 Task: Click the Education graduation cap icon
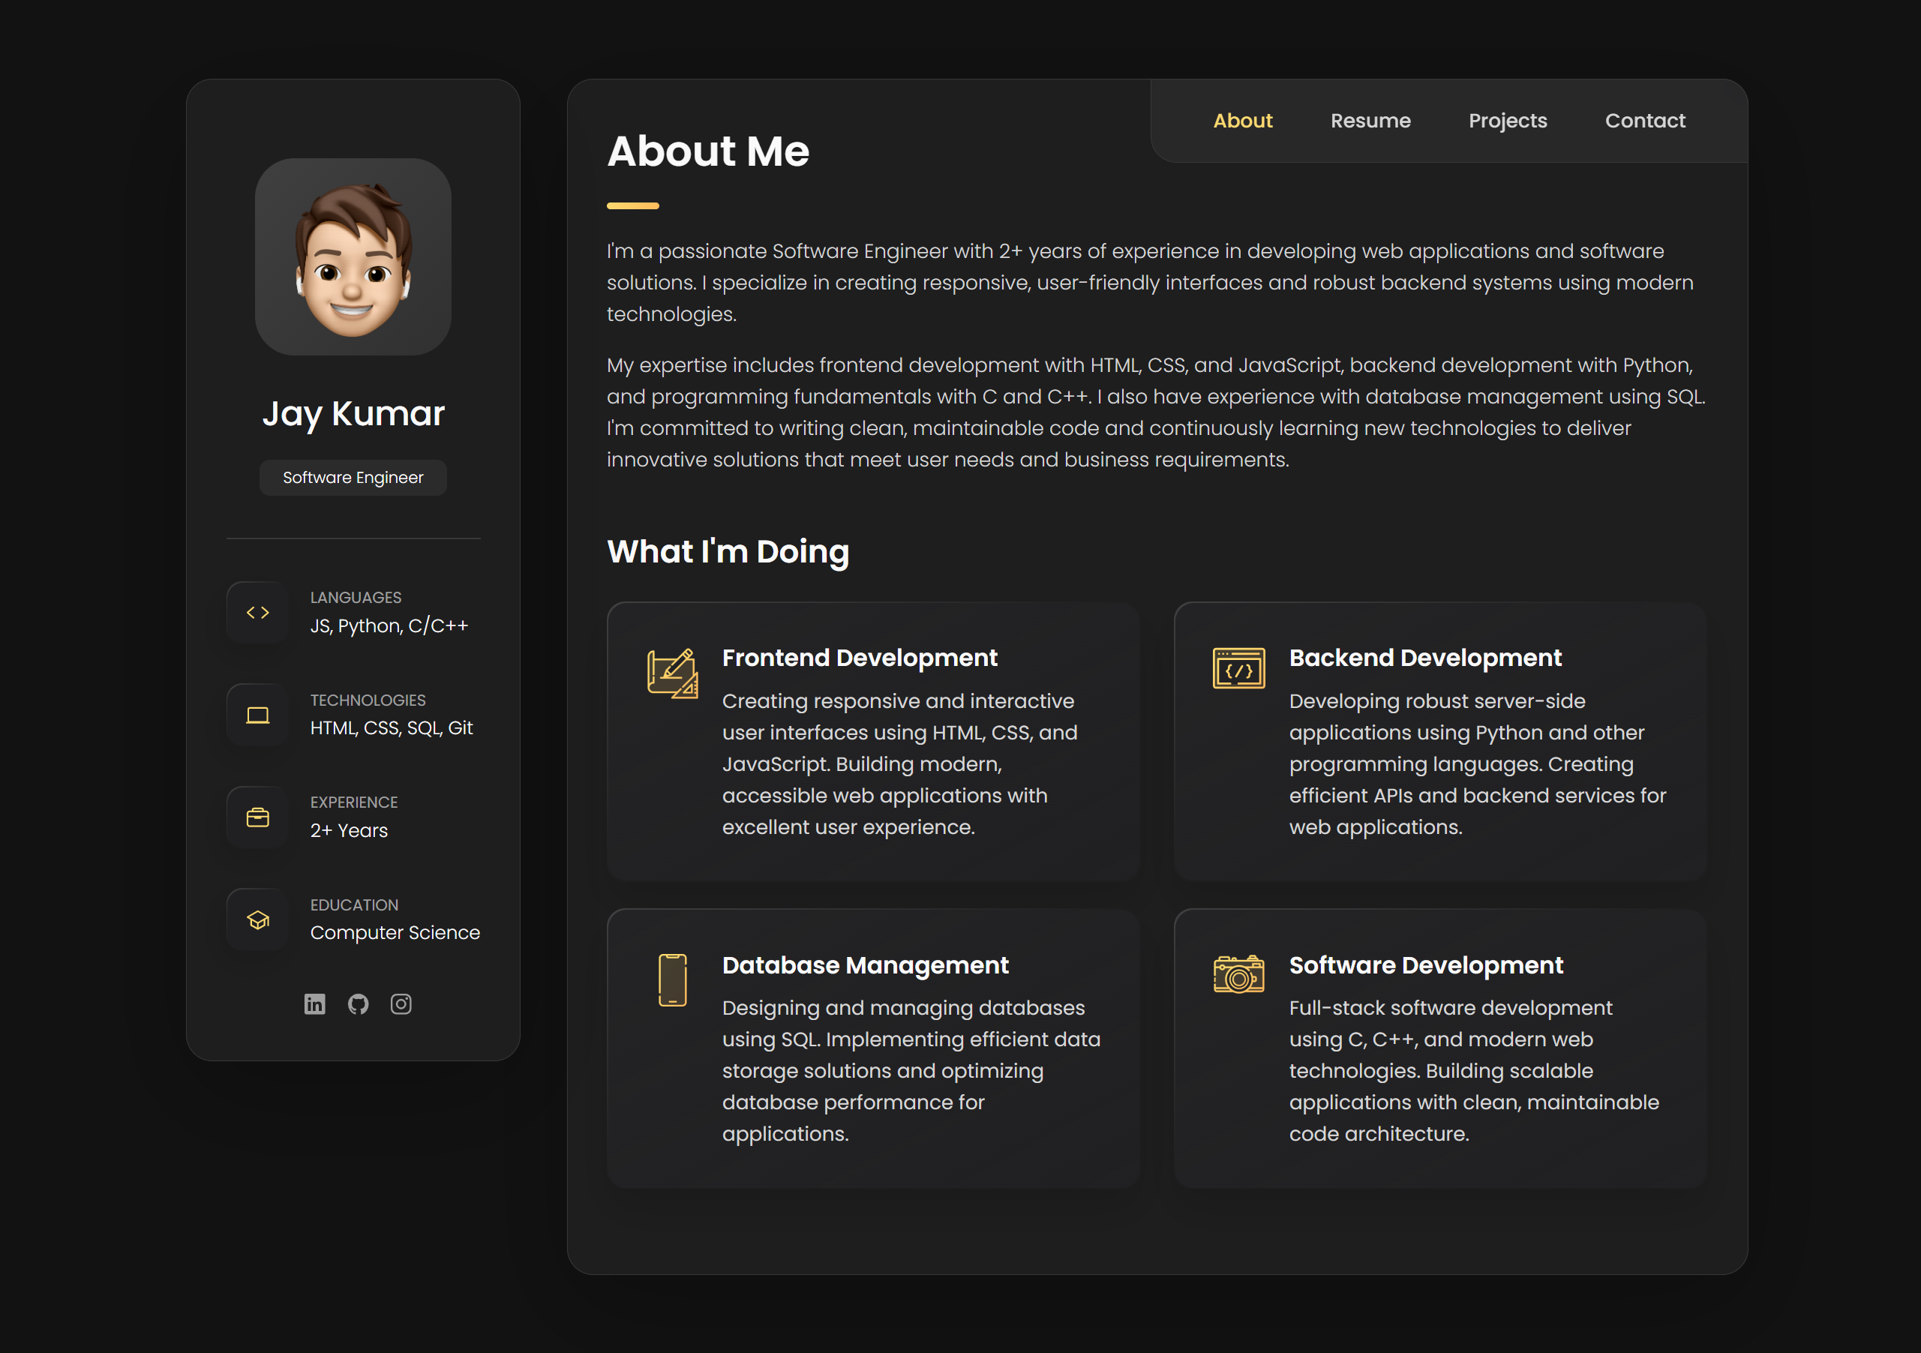[x=258, y=919]
